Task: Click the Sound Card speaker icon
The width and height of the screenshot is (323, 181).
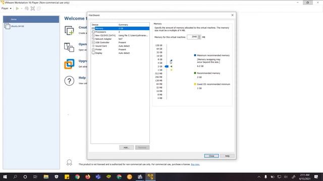Action: pos(93,46)
